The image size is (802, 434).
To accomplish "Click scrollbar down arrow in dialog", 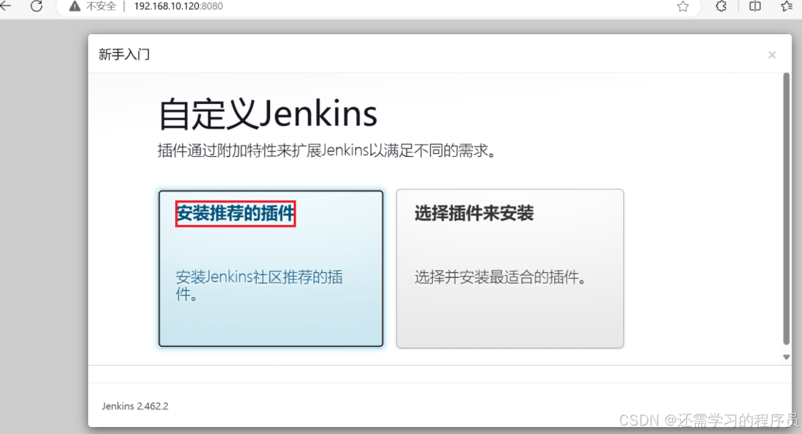I will [786, 357].
